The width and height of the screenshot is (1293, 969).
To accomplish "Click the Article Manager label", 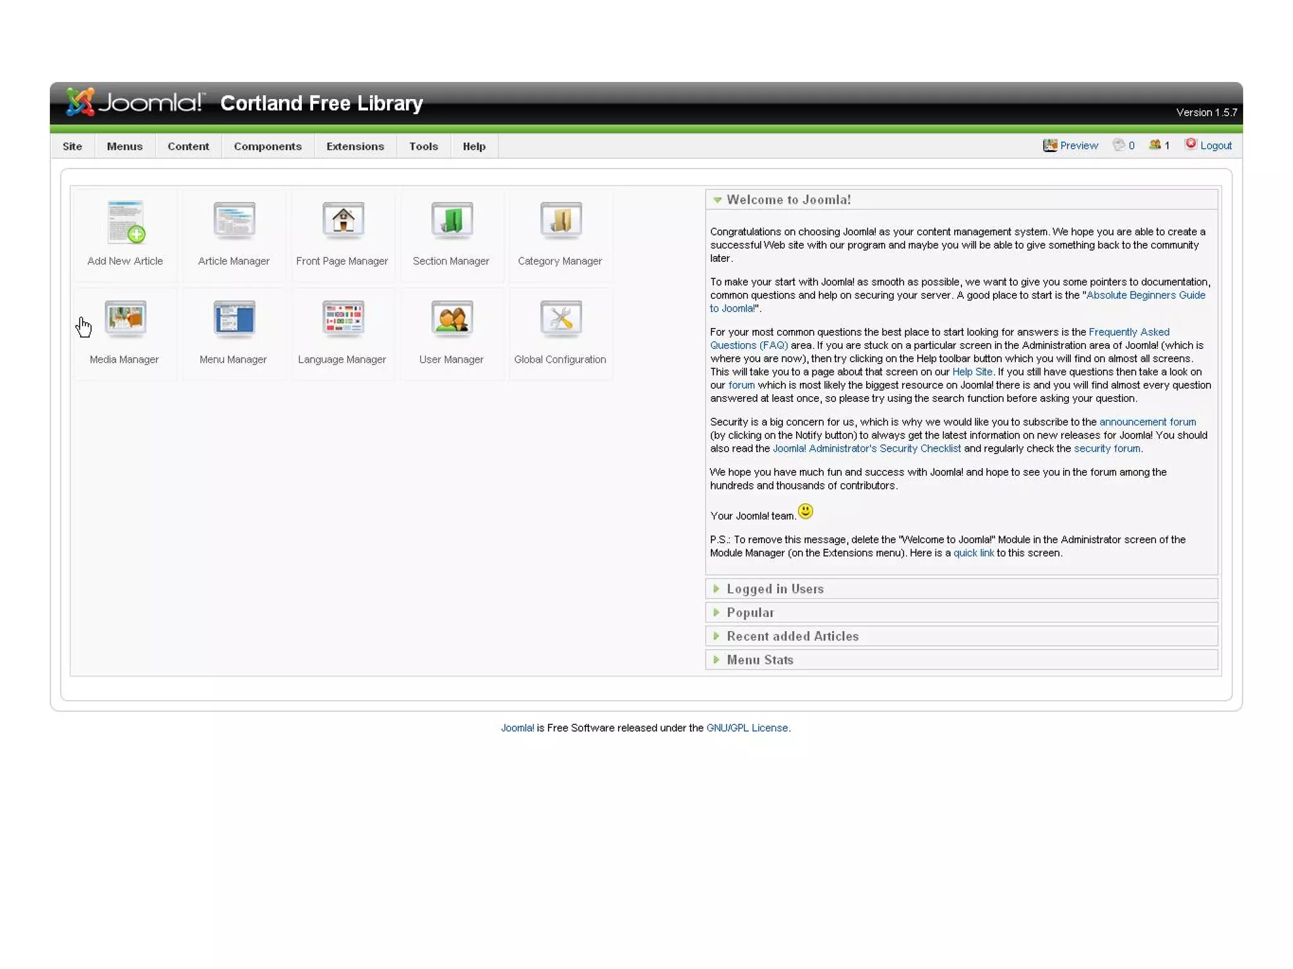I will (234, 261).
